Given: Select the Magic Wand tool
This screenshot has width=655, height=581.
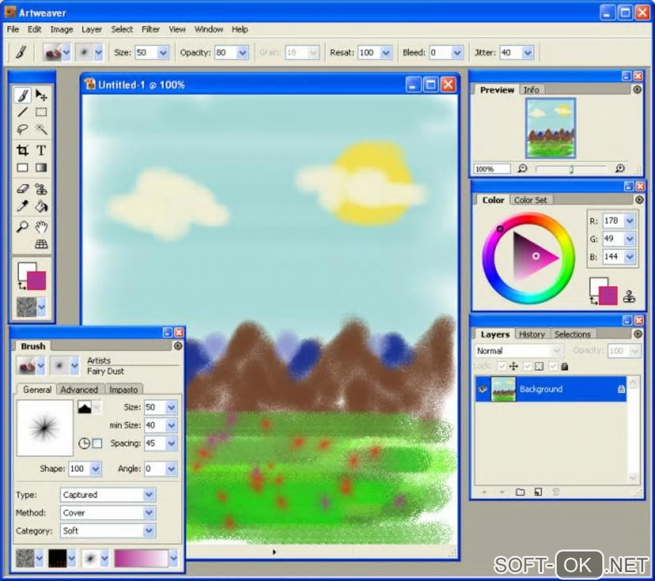Looking at the screenshot, I should click(x=41, y=129).
